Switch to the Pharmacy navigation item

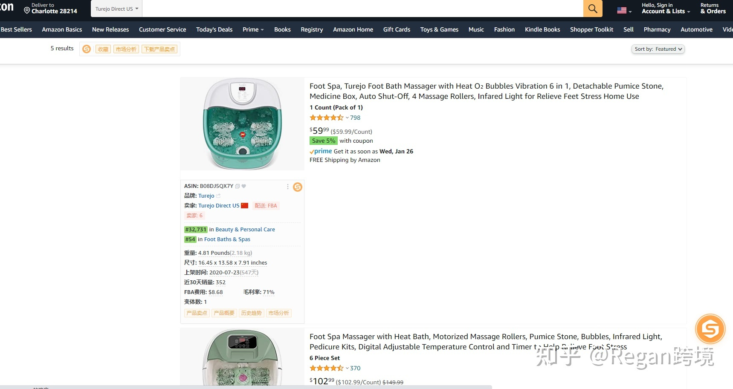[656, 29]
